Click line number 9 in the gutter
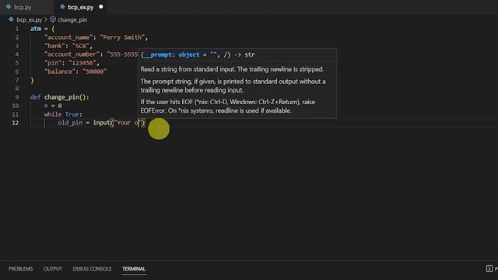Image resolution: width=498 pixels, height=280 pixels. (17, 97)
